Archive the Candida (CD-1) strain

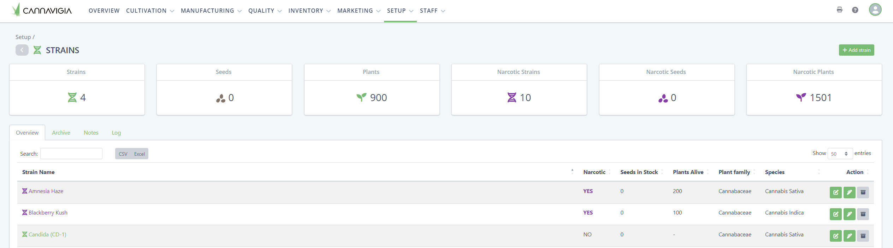tap(863, 236)
